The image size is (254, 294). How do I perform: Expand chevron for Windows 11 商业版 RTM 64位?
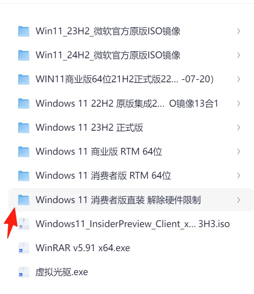pyautogui.click(x=238, y=152)
